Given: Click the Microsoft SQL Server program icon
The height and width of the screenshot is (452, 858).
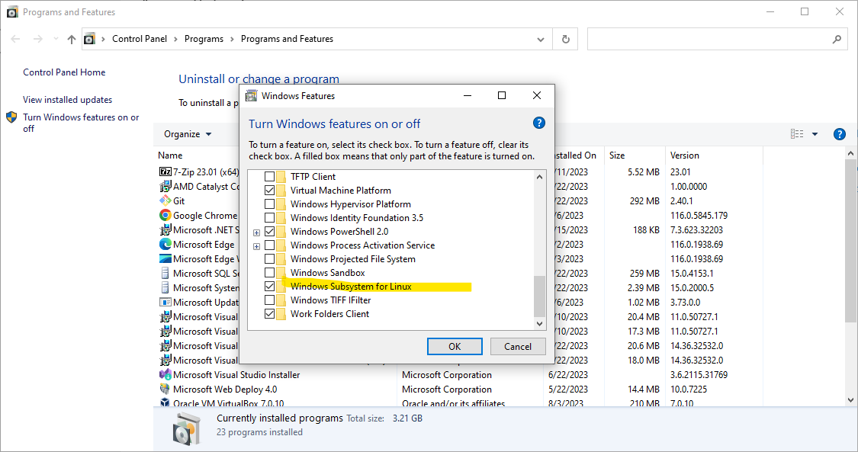Looking at the screenshot, I should coord(165,274).
